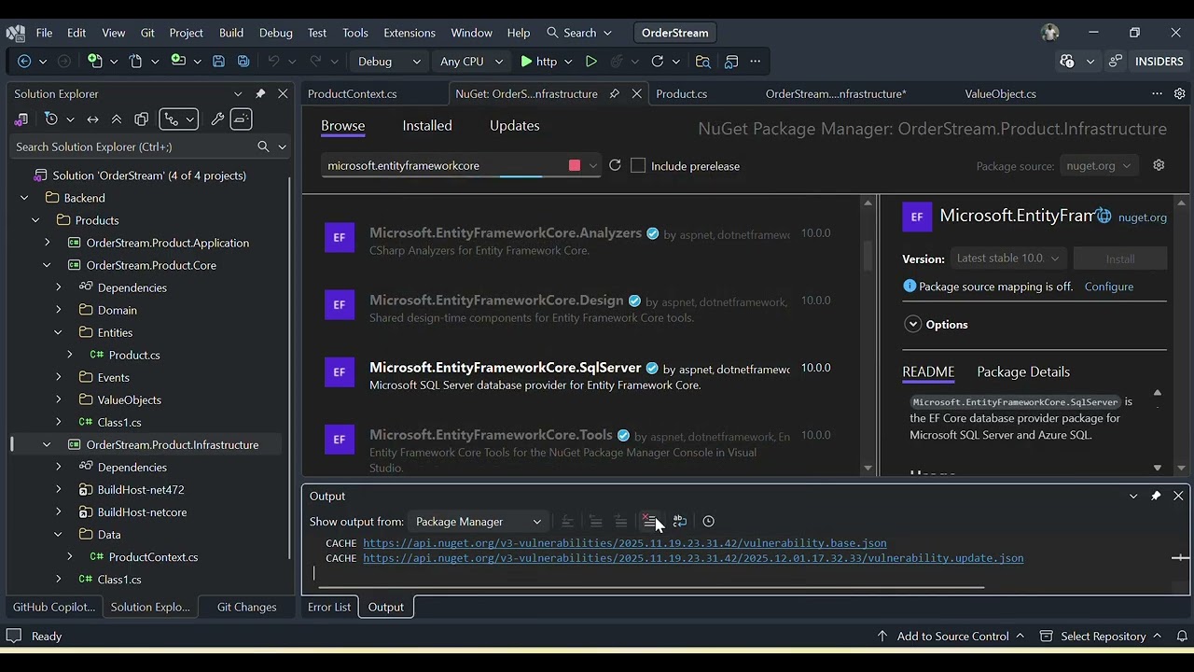The image size is (1194, 672).
Task: Click the disabled Install button
Action: pyautogui.click(x=1120, y=259)
